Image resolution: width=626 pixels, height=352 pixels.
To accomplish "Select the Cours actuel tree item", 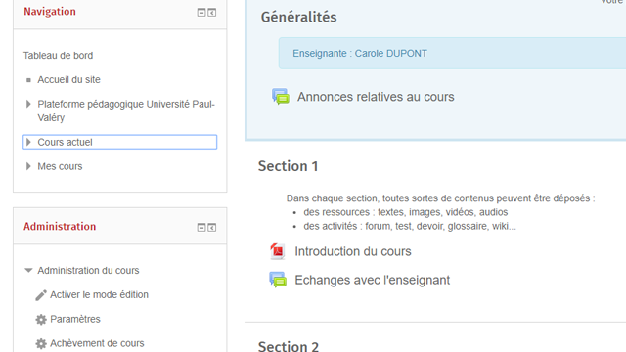I will coord(119,142).
